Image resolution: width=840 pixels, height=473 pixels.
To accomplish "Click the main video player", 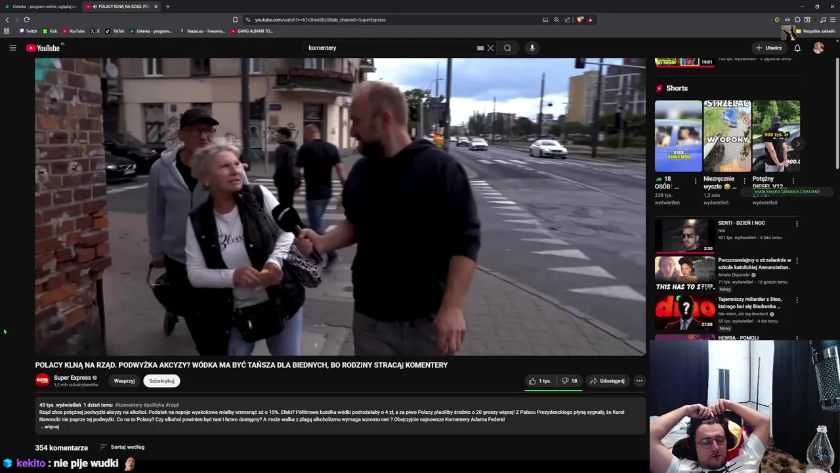I will [x=340, y=207].
